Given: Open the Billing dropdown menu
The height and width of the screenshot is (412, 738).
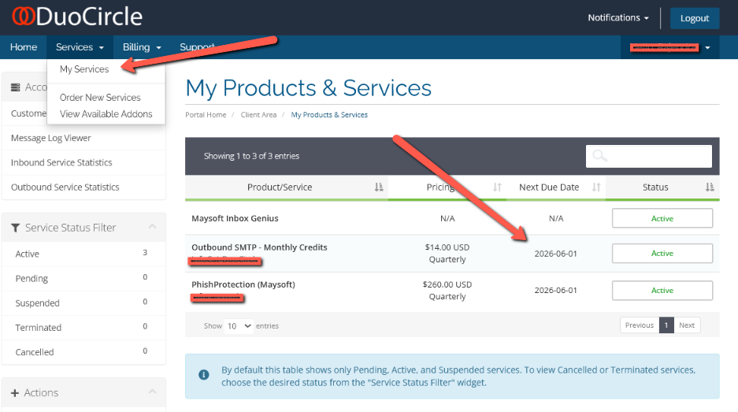Looking at the screenshot, I should 142,47.
